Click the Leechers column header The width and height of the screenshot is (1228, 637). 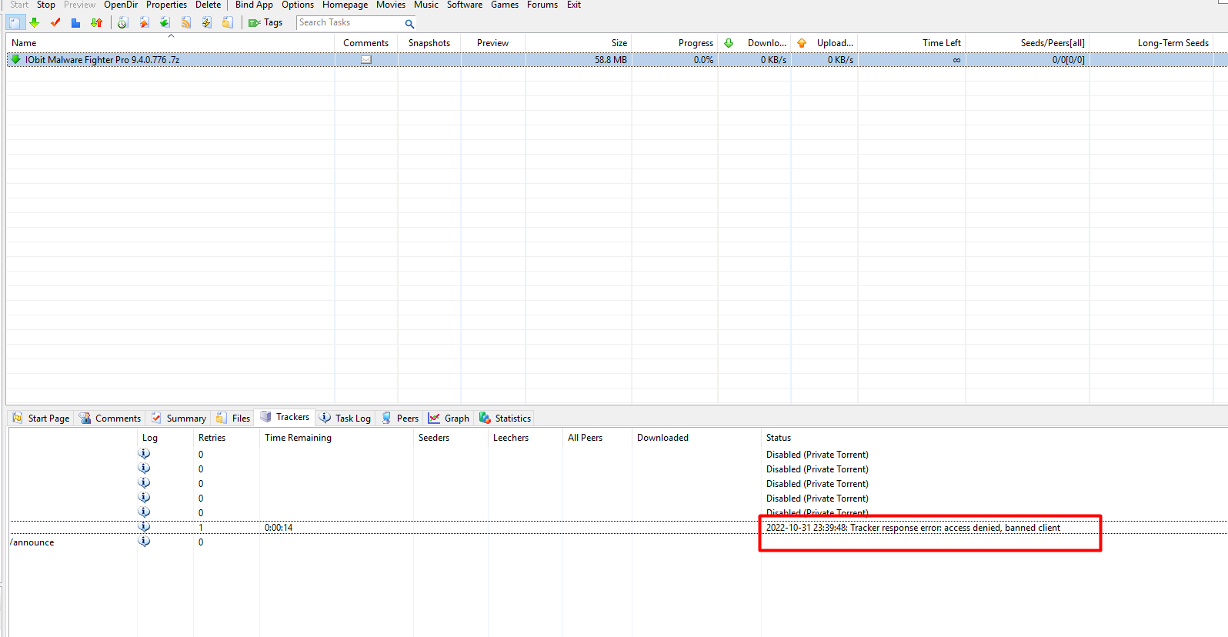(x=511, y=438)
